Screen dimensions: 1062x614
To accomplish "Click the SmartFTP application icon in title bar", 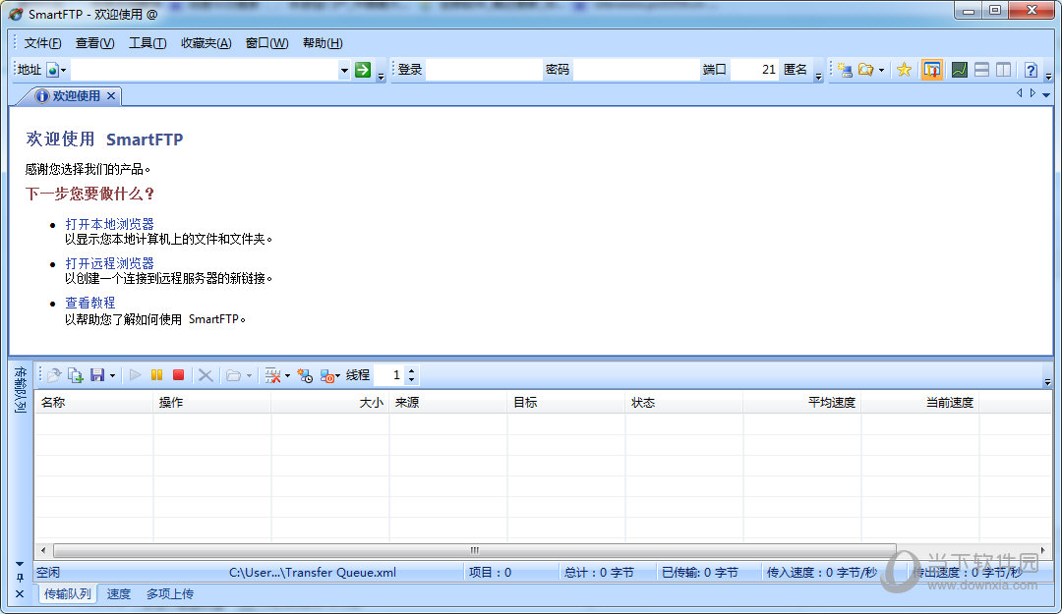I will (x=16, y=14).
